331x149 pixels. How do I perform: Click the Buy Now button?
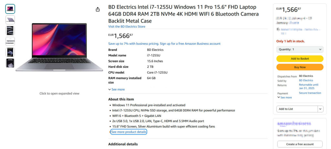point(300,67)
